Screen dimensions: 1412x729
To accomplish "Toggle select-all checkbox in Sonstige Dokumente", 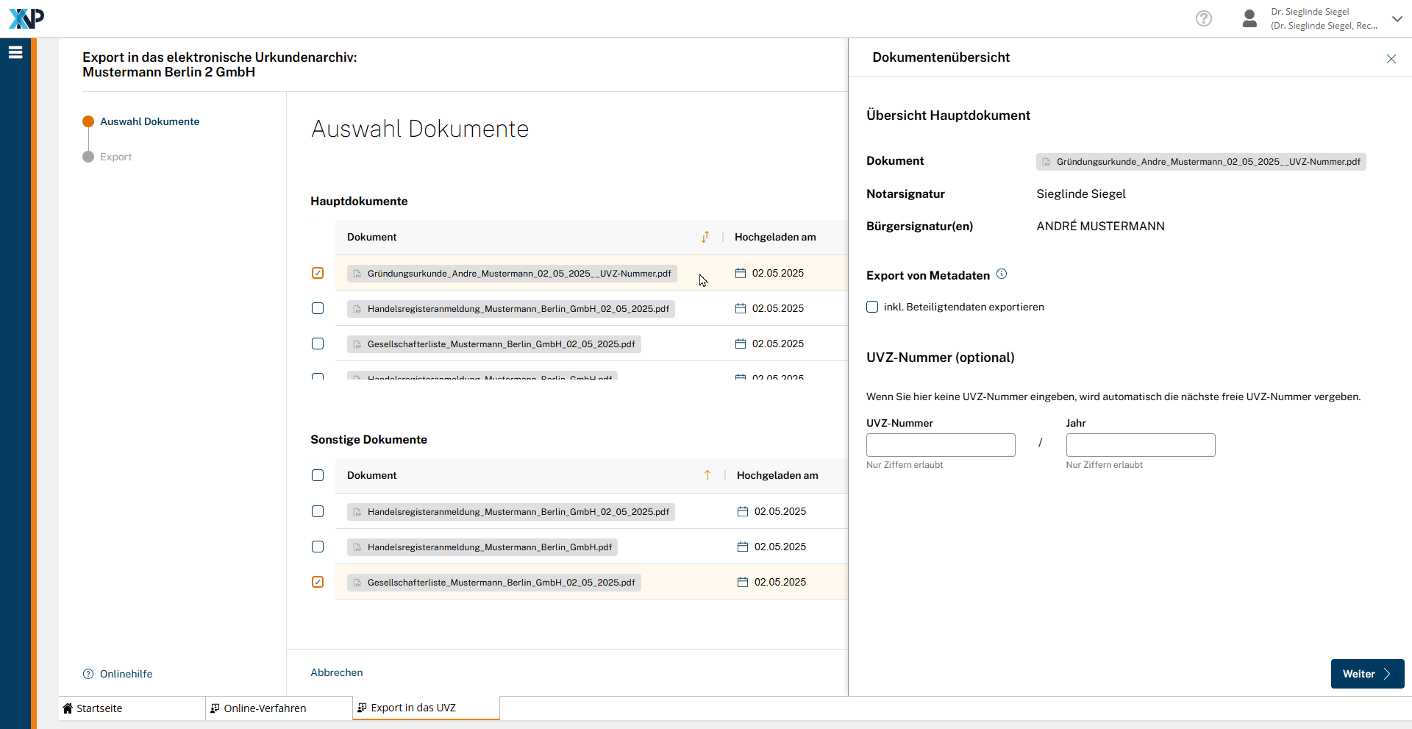I will (318, 475).
